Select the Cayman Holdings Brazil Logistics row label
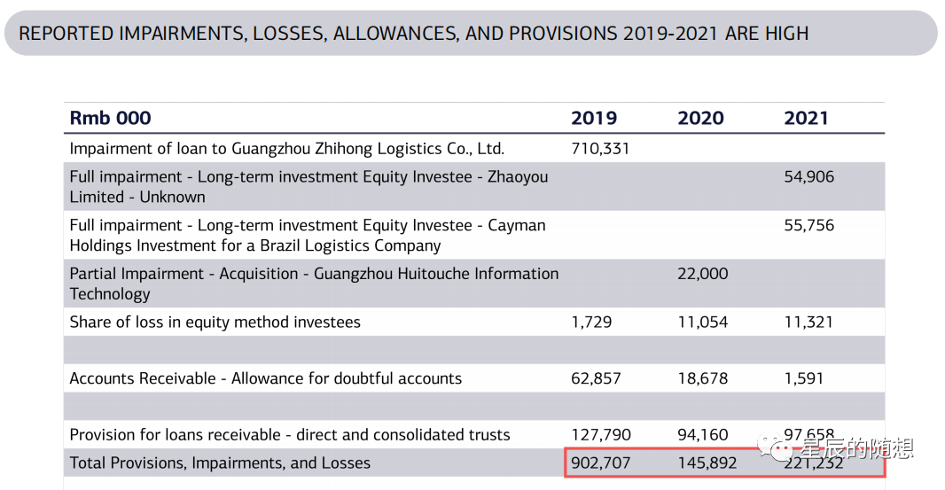 (308, 236)
